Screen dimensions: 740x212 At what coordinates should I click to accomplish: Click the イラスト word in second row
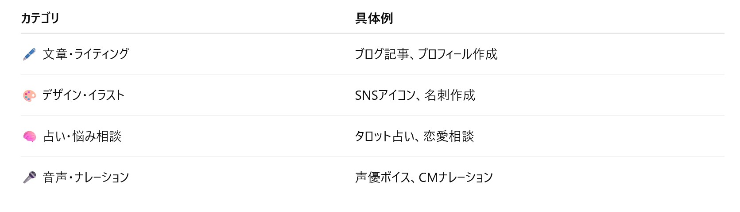[x=106, y=95]
